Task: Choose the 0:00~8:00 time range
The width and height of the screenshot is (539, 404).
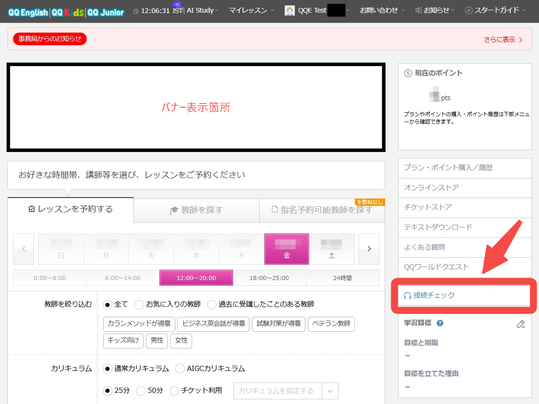Action: pos(50,278)
